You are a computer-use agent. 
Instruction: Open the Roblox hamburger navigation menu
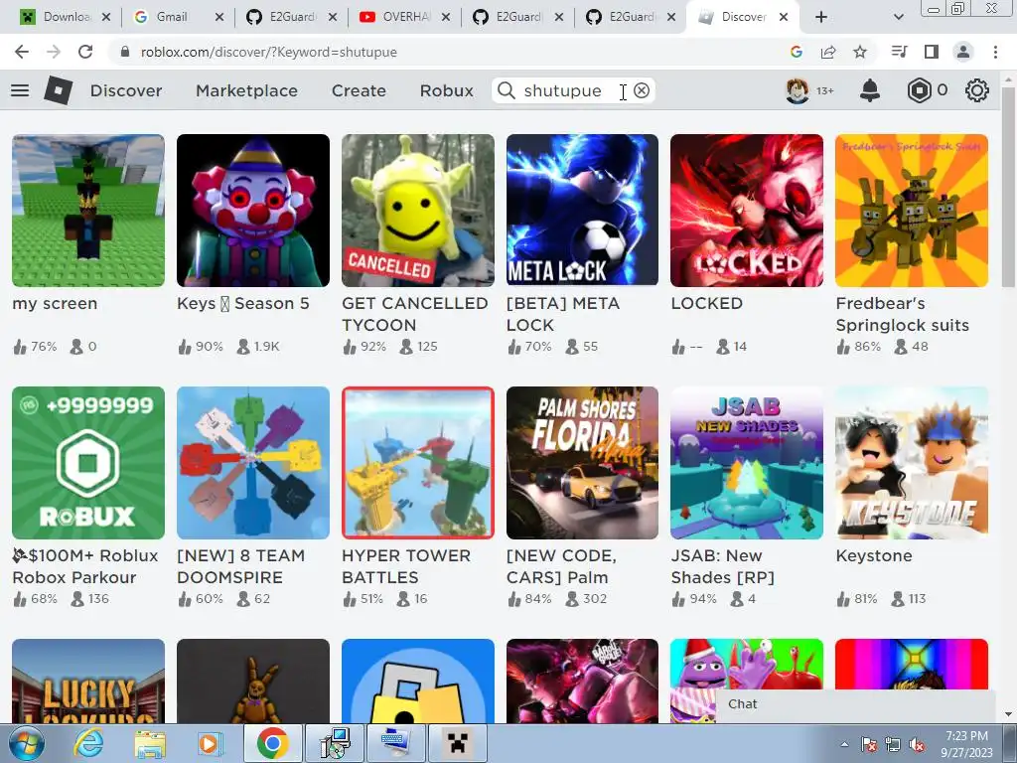coord(20,90)
